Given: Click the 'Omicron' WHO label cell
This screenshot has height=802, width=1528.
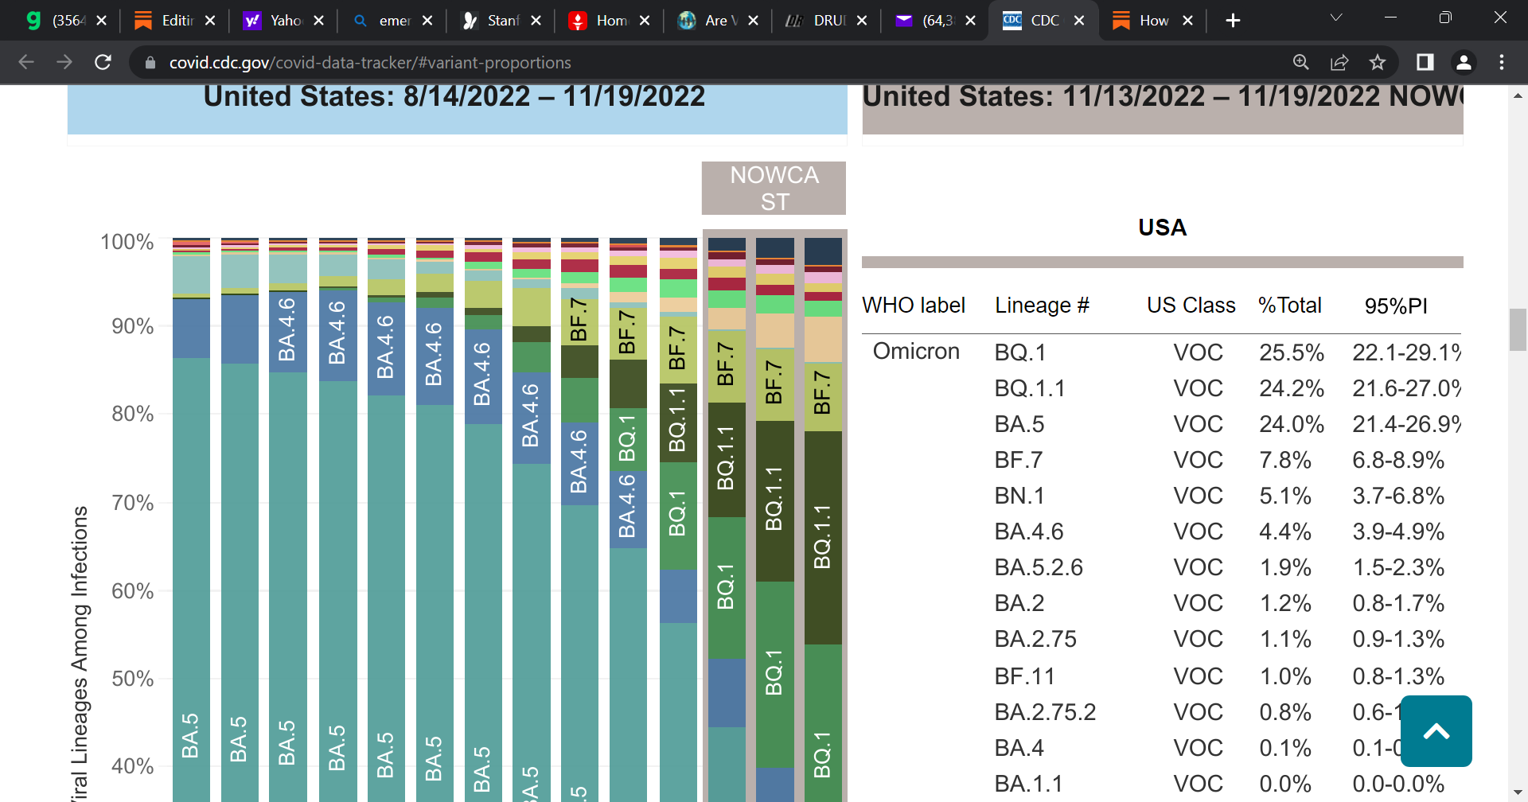Looking at the screenshot, I should (916, 352).
